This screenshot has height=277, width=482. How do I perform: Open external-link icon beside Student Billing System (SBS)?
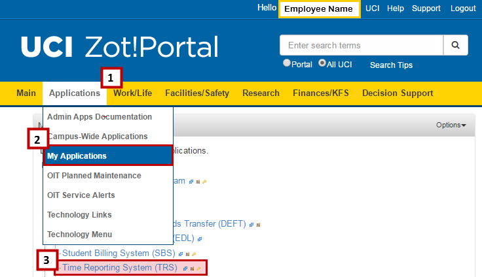pyautogui.click(x=181, y=254)
